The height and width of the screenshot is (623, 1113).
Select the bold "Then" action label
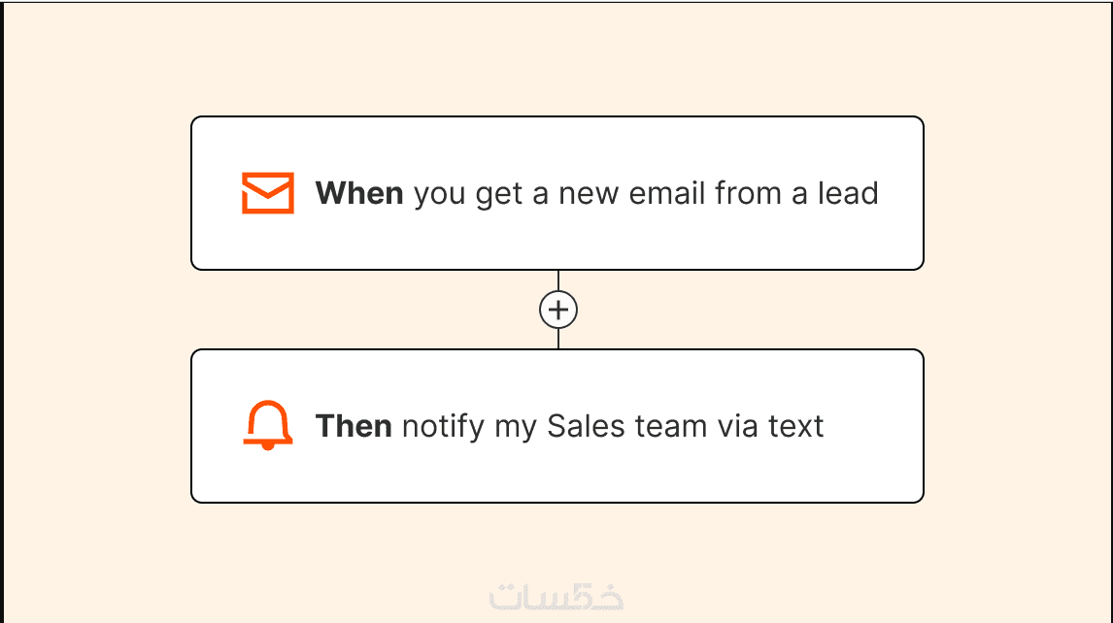point(354,426)
